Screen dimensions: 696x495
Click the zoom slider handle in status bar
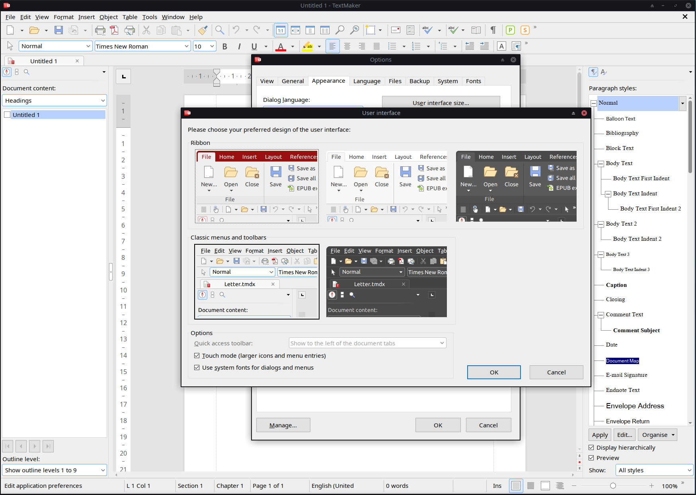[x=613, y=486]
